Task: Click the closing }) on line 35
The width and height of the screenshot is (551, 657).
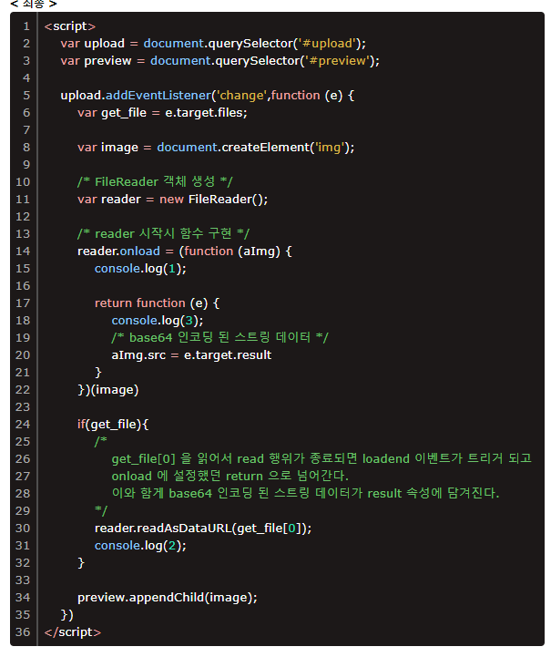Action: [67, 615]
